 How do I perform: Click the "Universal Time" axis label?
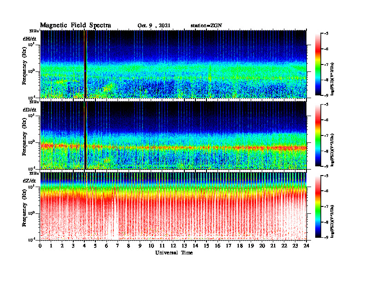point(174,253)
